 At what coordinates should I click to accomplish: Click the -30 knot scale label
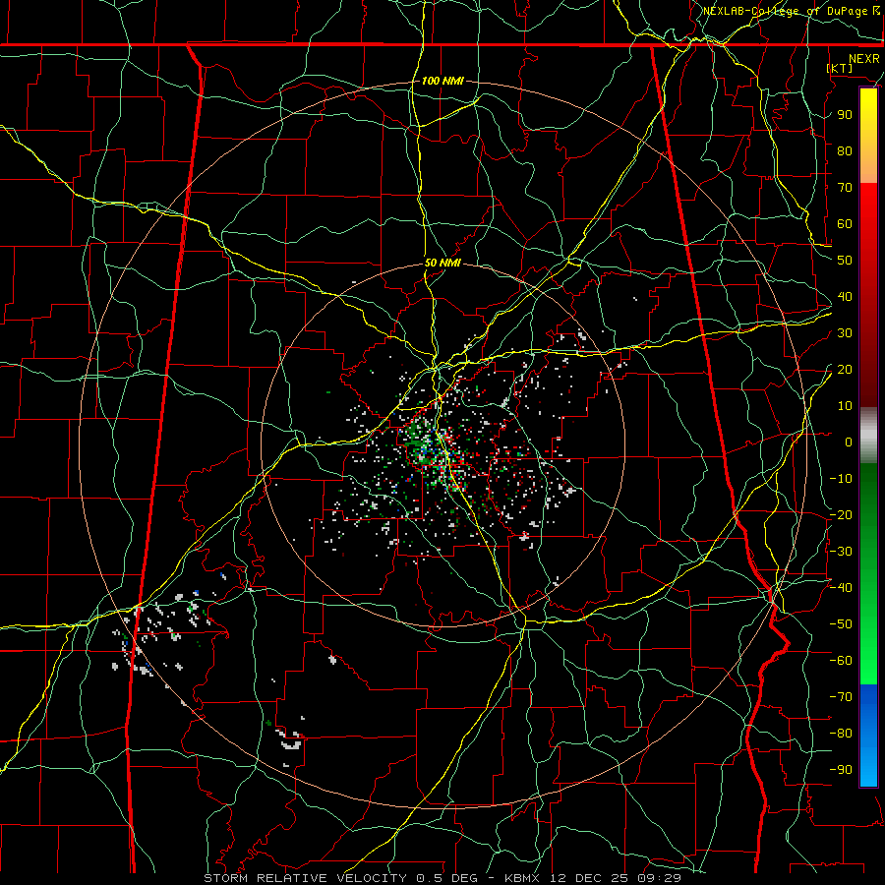[x=841, y=552]
